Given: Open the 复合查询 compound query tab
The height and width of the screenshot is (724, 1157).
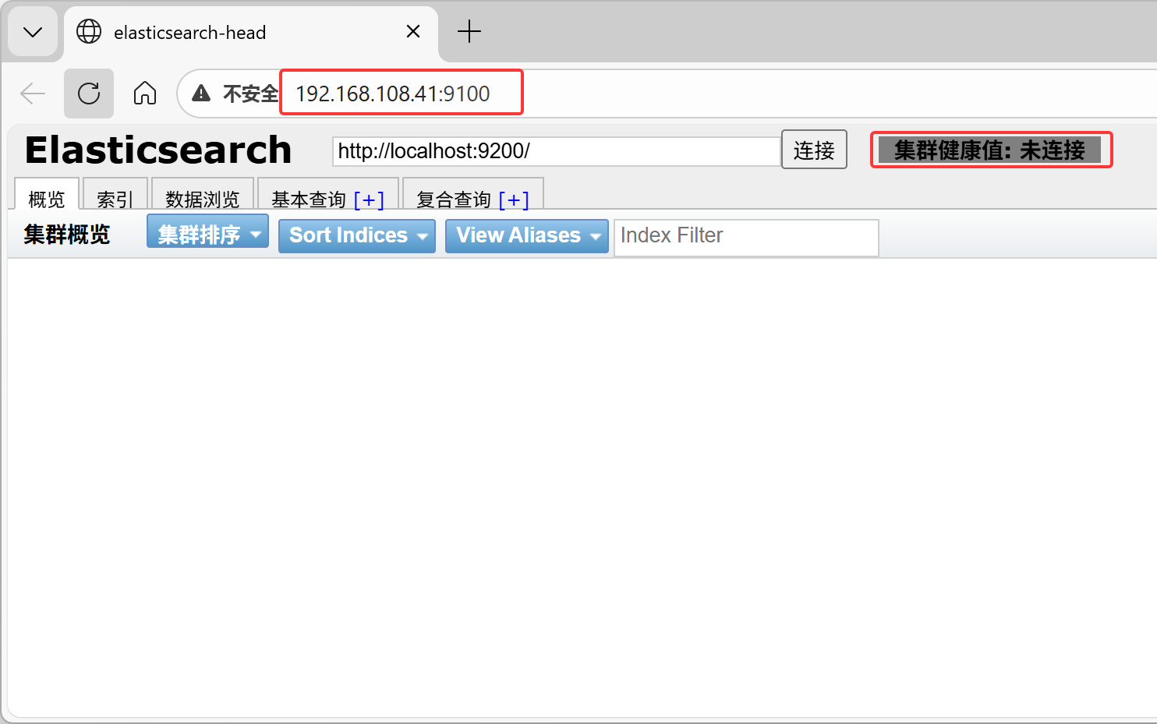Looking at the screenshot, I should (454, 200).
